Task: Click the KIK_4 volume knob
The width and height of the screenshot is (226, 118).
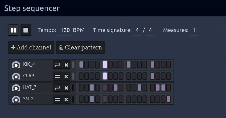Action: (x=16, y=65)
